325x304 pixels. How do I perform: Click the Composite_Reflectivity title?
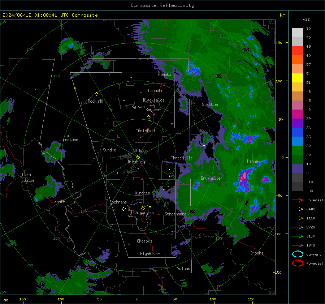click(x=162, y=5)
